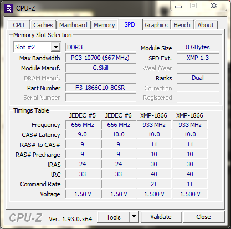This screenshot has height=229, width=231.
Task: Click the Part Number label
Action: (44, 88)
